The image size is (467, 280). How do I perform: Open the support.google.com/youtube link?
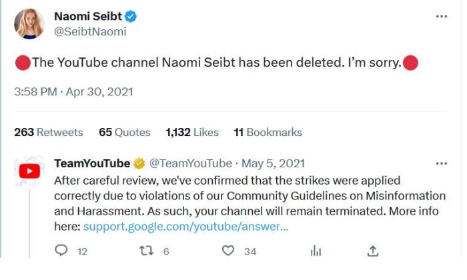186,227
